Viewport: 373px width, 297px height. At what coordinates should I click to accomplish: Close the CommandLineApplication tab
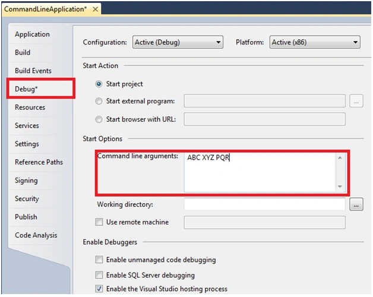click(96, 10)
